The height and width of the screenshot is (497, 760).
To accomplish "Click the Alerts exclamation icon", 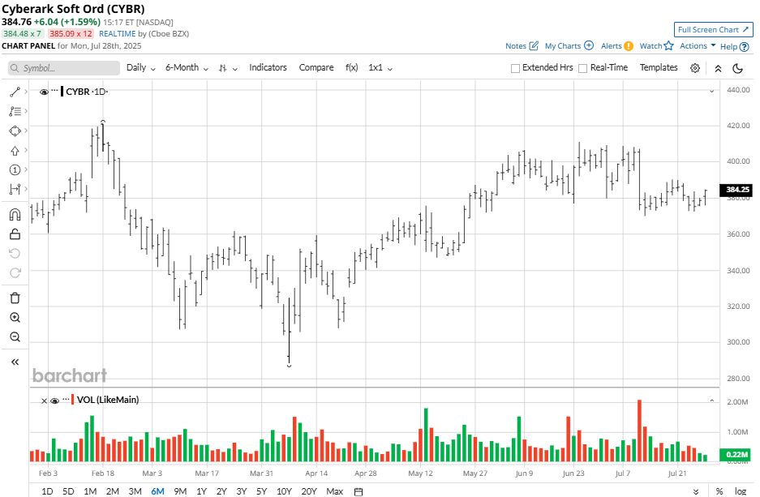I will (628, 46).
